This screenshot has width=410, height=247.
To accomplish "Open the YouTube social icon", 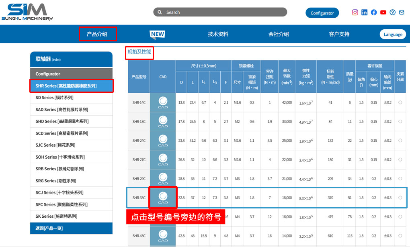I will pyautogui.click(x=383, y=12).
